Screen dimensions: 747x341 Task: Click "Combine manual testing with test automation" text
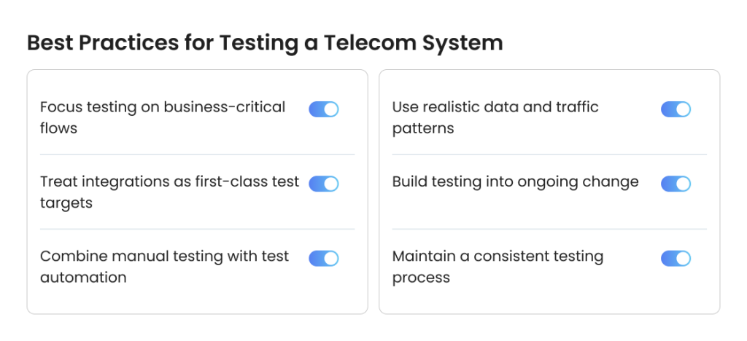(x=164, y=267)
